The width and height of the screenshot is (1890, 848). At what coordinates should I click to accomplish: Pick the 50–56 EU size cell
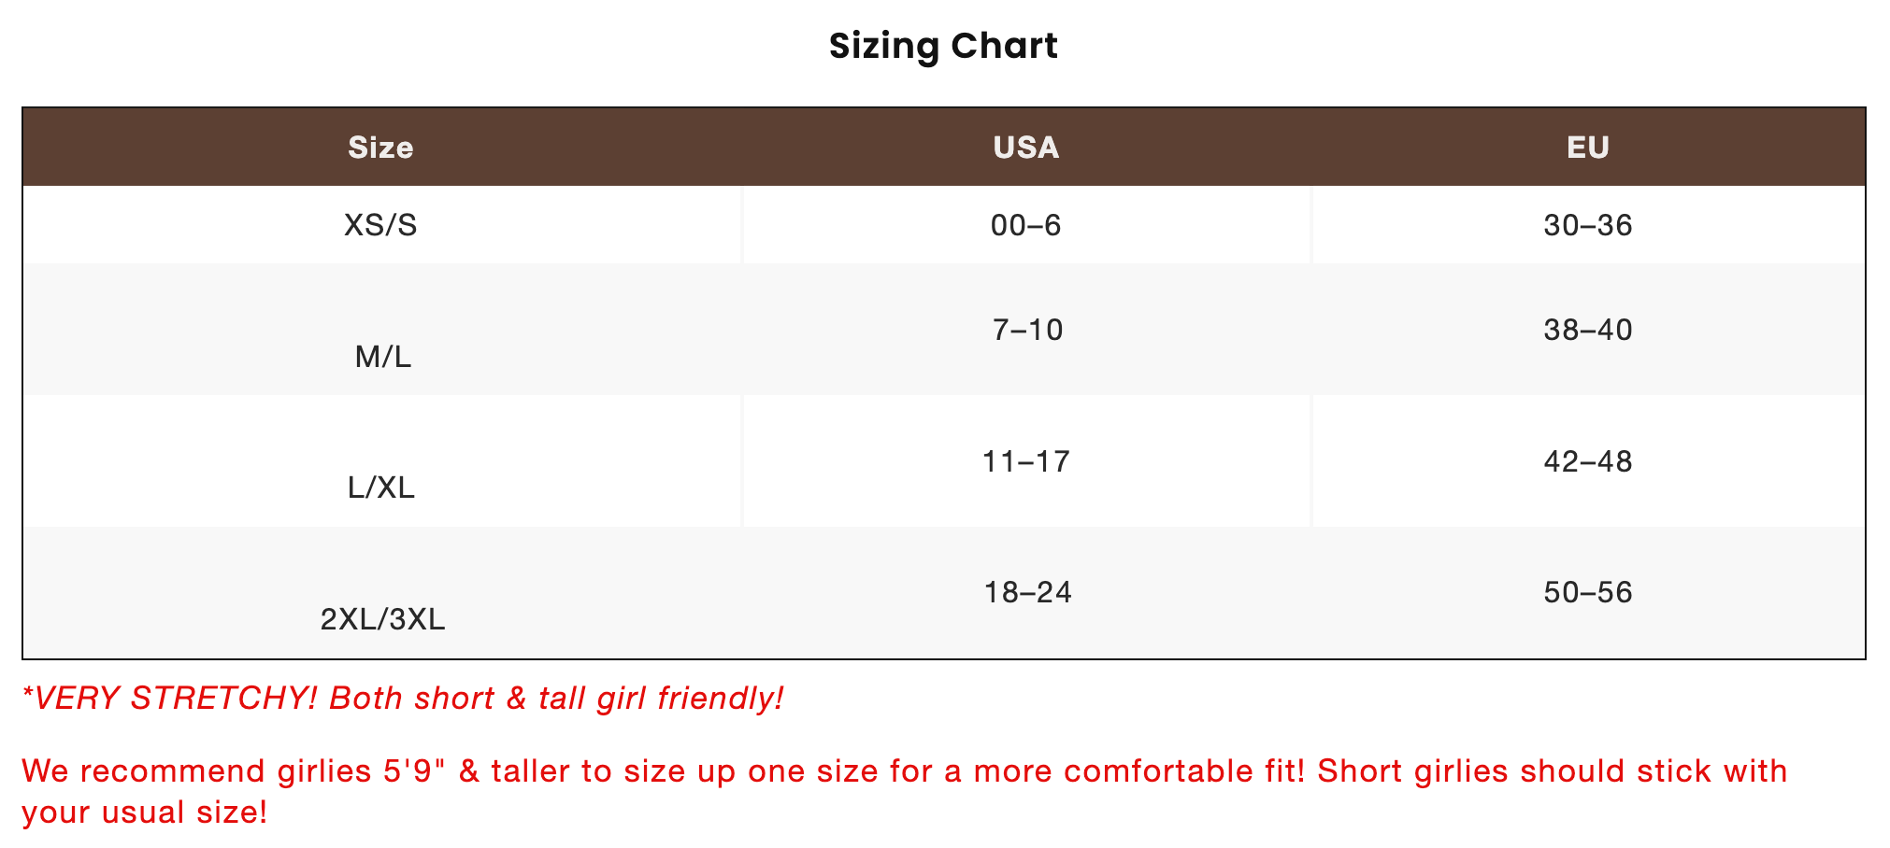1587,592
